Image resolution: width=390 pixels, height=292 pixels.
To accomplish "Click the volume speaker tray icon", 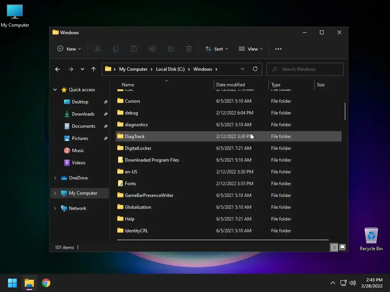I will 353,283.
